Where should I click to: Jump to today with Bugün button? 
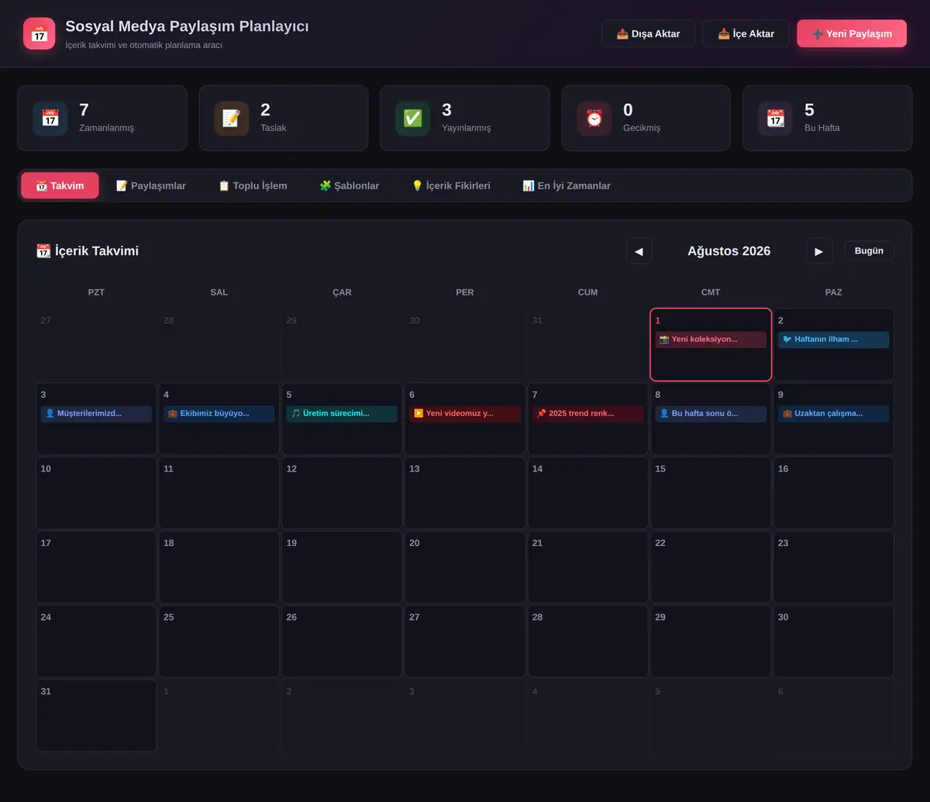pos(869,251)
